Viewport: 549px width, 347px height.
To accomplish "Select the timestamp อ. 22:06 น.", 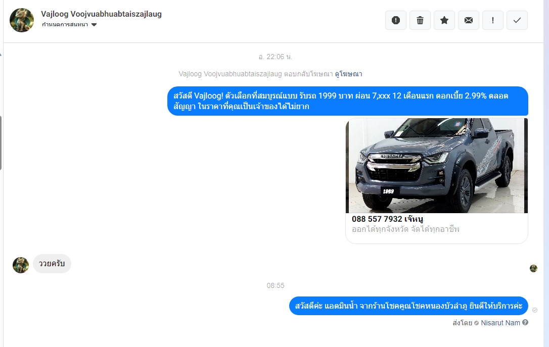I will 275,57.
